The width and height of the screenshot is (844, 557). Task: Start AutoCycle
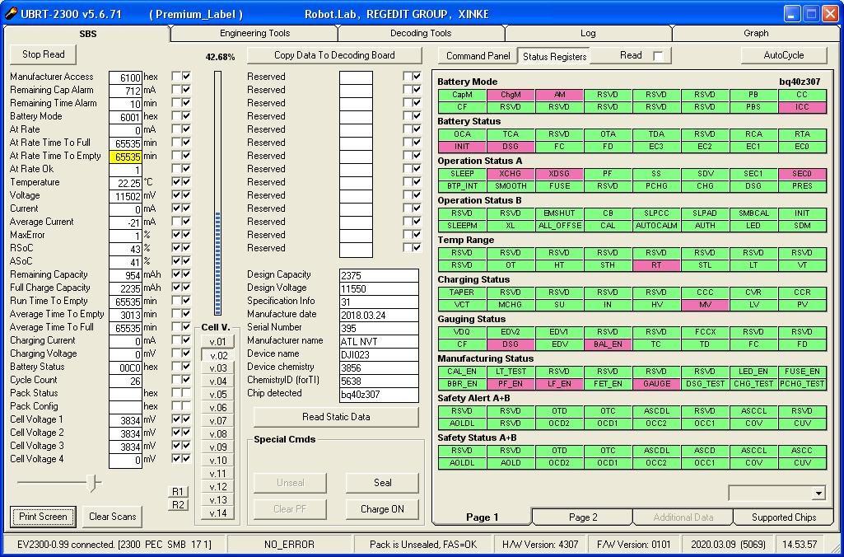pyautogui.click(x=784, y=55)
